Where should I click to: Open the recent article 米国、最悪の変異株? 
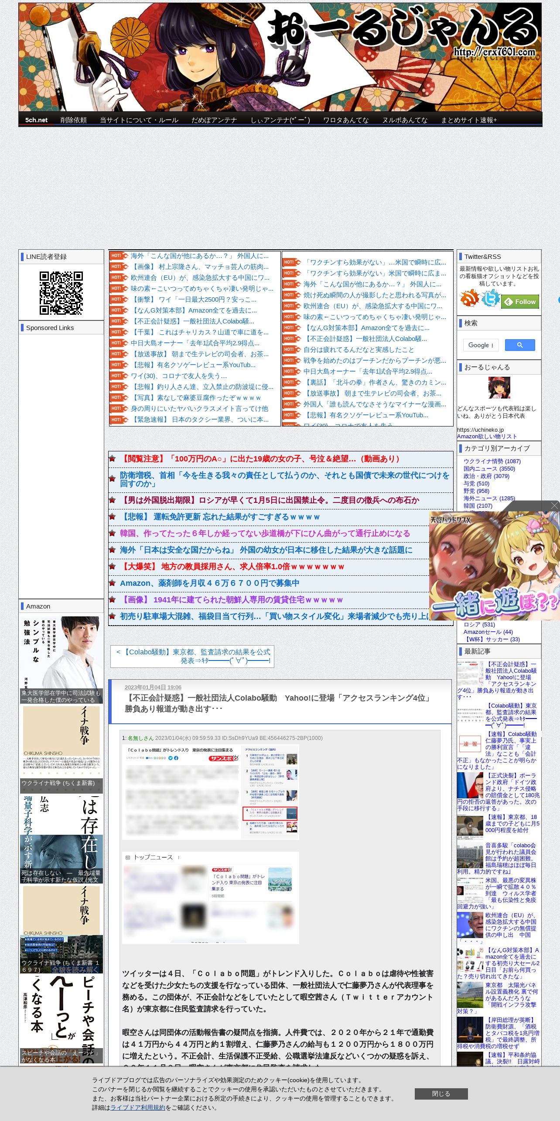[499, 893]
